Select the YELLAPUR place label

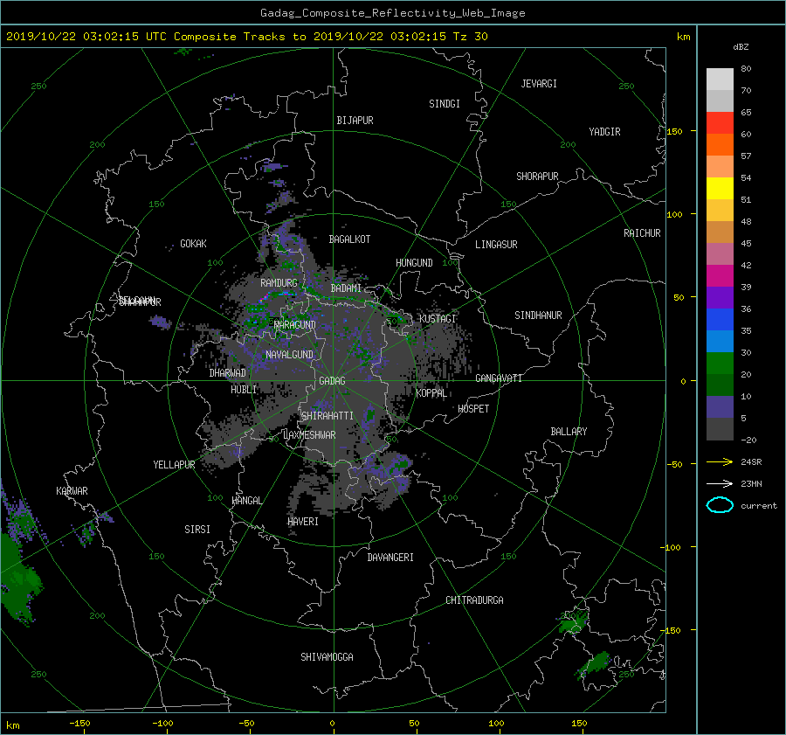click(x=174, y=465)
